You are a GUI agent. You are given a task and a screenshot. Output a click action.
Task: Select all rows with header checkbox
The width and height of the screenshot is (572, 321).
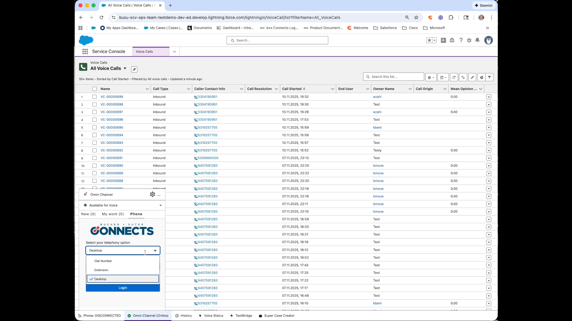(x=94, y=89)
